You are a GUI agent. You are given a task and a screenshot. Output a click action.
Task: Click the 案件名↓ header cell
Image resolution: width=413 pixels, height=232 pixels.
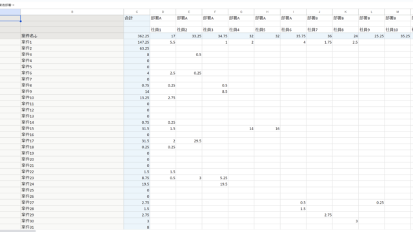coord(72,36)
